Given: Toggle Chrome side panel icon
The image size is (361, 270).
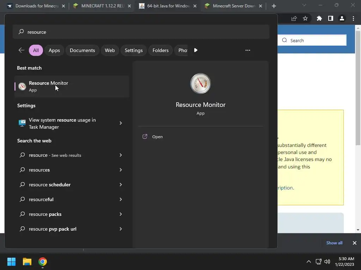Looking at the screenshot, I should point(331,18).
